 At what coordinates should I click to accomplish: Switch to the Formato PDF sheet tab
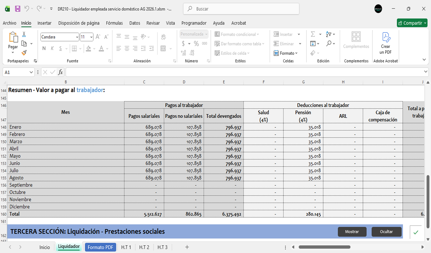click(x=100, y=247)
